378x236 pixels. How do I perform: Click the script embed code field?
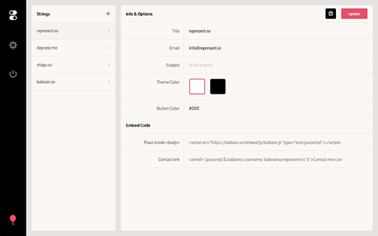tap(278, 142)
